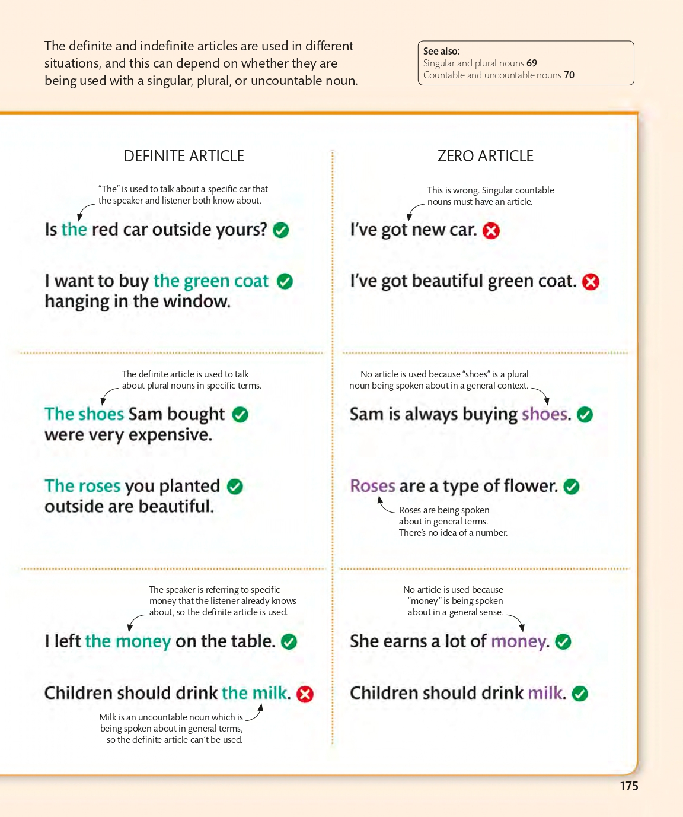683x817 pixels.
Task: Click red X after "drink the milk."
Action: [x=305, y=694]
